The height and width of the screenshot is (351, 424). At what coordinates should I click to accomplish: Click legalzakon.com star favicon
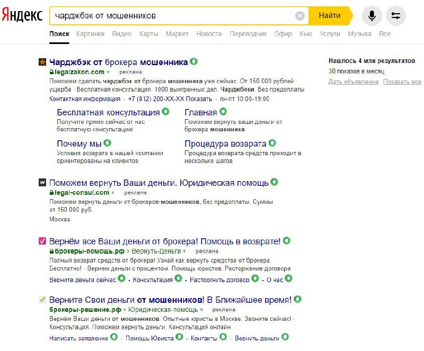(x=43, y=62)
